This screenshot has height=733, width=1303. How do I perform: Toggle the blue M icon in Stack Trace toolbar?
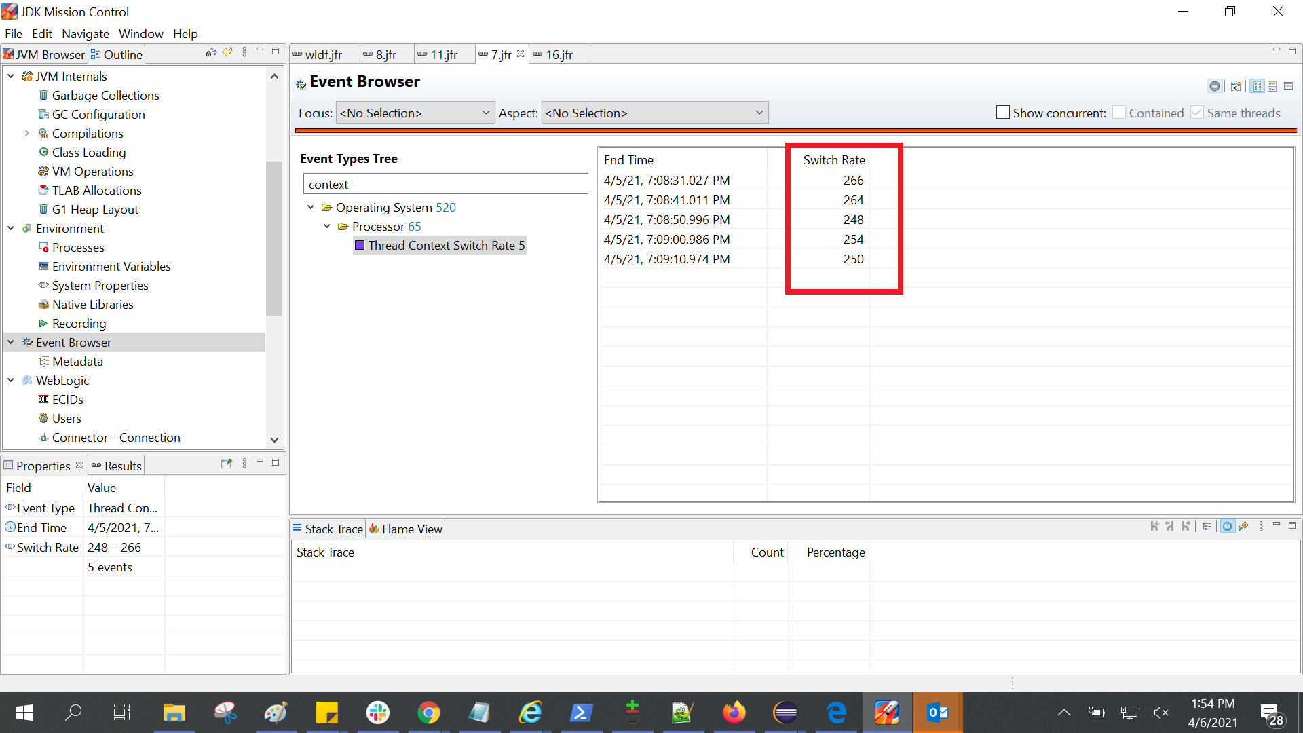1227,526
